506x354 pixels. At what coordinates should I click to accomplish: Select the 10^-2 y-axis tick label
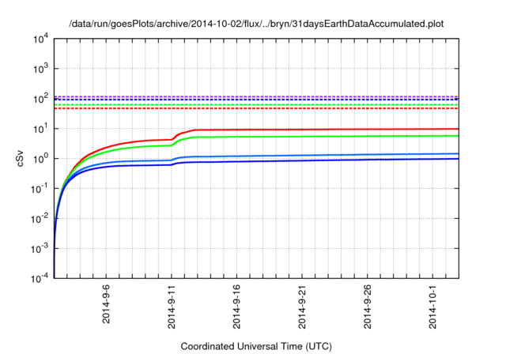40,218
